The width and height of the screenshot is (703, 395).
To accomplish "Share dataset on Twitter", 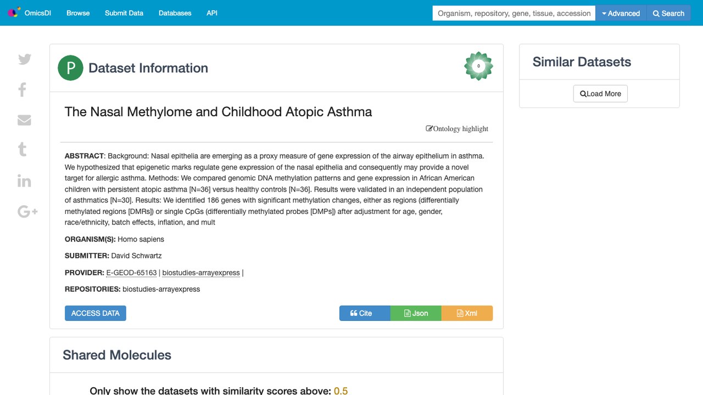I will coord(25,59).
